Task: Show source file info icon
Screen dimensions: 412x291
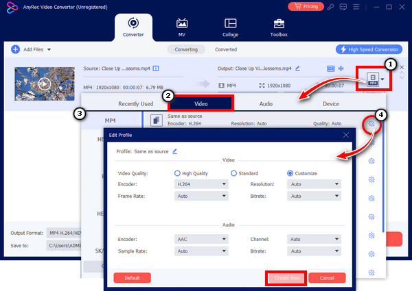Action: click(156, 68)
